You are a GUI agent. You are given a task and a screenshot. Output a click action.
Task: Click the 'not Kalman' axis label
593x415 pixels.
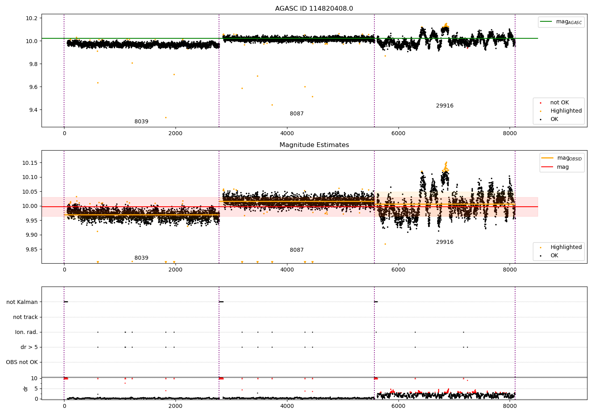click(x=22, y=302)
